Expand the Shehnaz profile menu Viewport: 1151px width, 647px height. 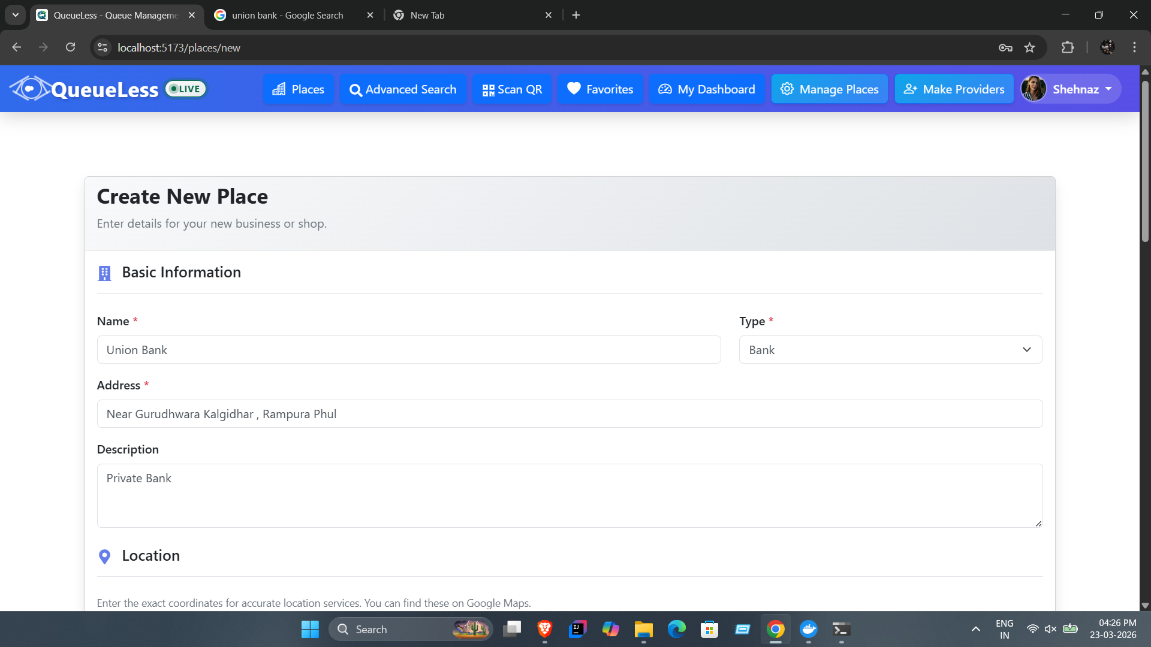[x=1071, y=89]
